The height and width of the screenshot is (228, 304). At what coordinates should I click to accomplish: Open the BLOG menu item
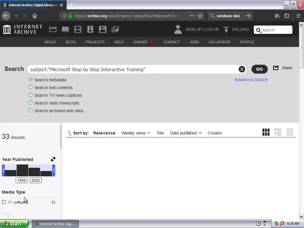[x=71, y=42]
